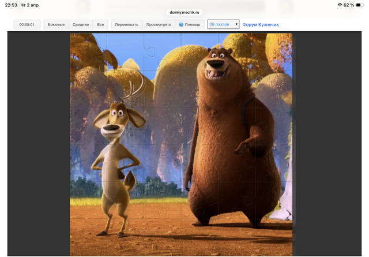Preview the image with Просмотреть
The image size is (369, 257).
(x=159, y=25)
